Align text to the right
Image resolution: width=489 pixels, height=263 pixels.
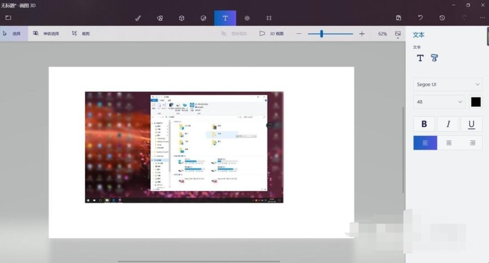coord(472,143)
